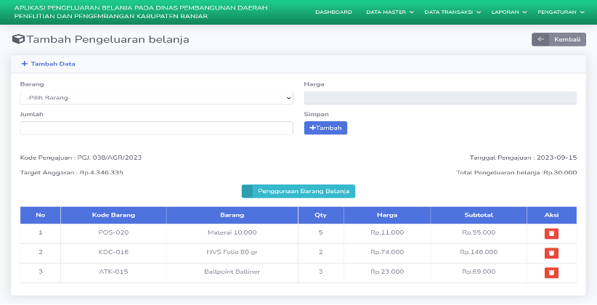Viewport: 597px width, 305px height.
Task: Click the Rp.11.000 price cell
Action: click(x=387, y=232)
